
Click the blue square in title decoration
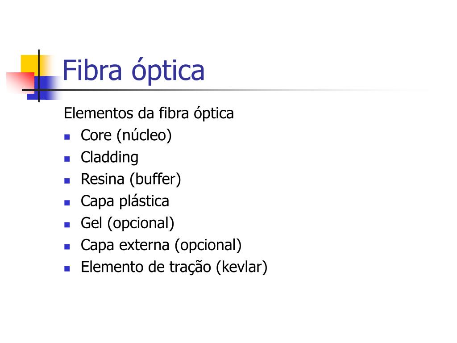[x=44, y=88]
